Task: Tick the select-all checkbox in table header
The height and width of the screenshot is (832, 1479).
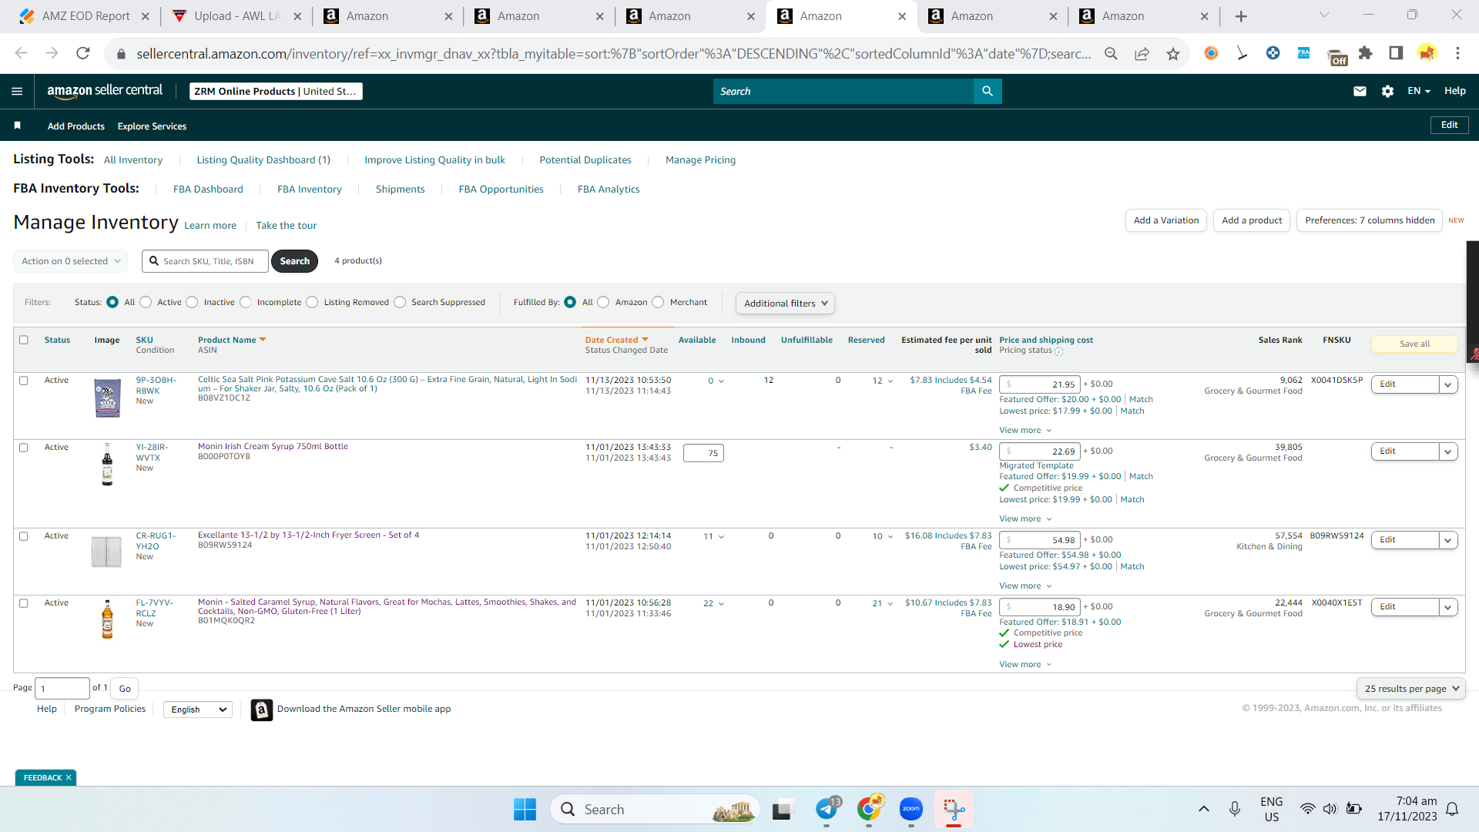Action: (x=23, y=340)
